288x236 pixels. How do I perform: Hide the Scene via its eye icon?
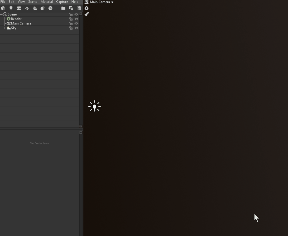coord(76,14)
